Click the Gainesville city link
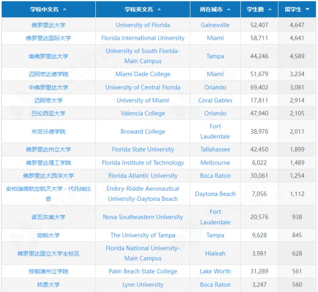 (215, 25)
